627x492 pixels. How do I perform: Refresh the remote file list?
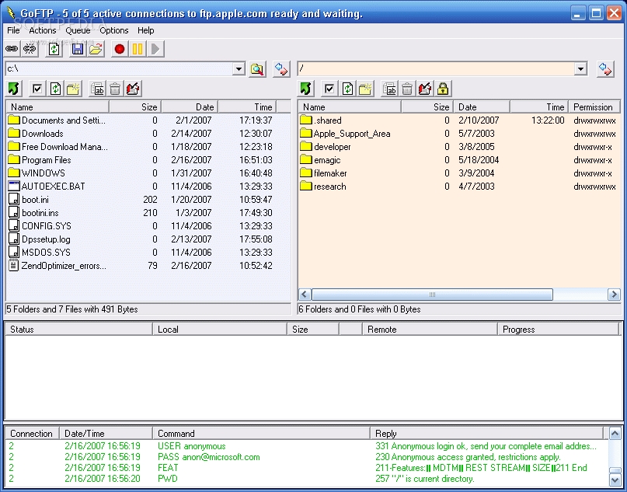pos(347,89)
